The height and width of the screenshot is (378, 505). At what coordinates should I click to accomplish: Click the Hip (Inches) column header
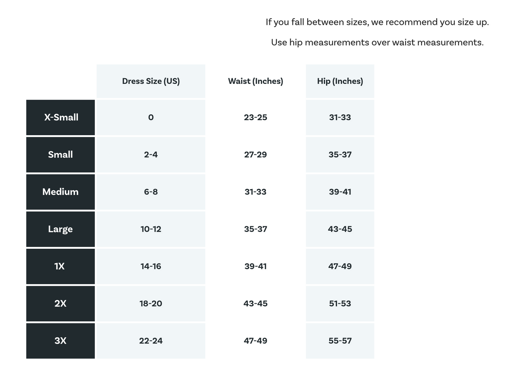[340, 81]
